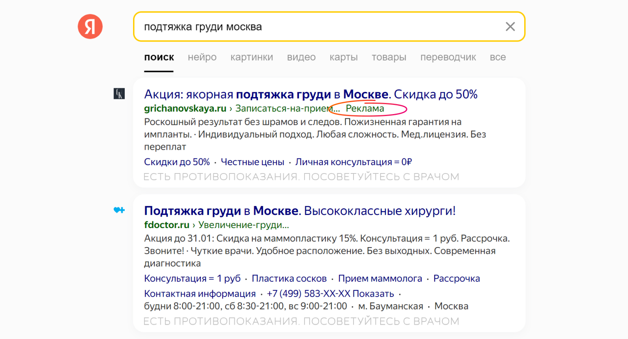Switch to the нейро tab
Viewport: 628px width, 339px height.
pyautogui.click(x=202, y=57)
